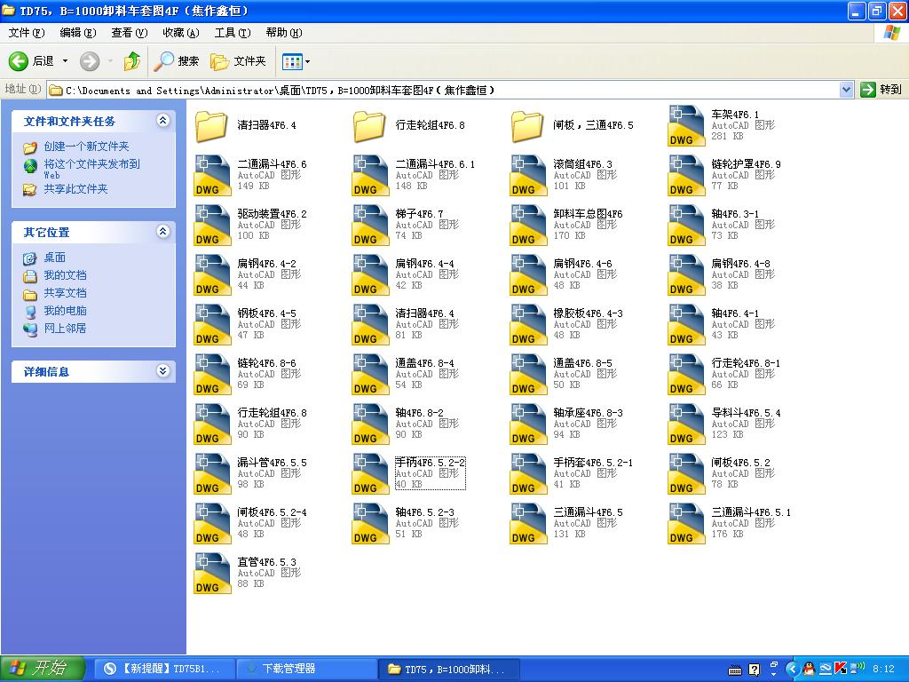Viewport: 909px width, 682px height.
Task: Open the 收藏(A) menu
Action: 181,33
